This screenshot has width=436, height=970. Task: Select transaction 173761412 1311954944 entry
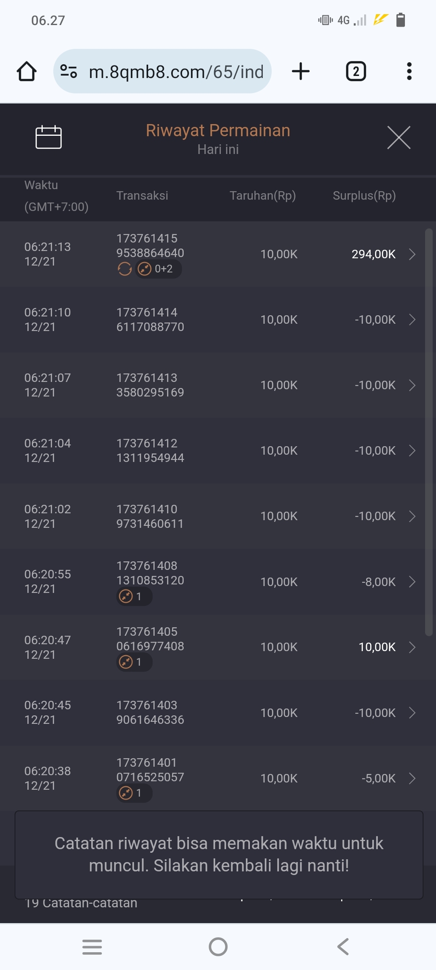(150, 451)
